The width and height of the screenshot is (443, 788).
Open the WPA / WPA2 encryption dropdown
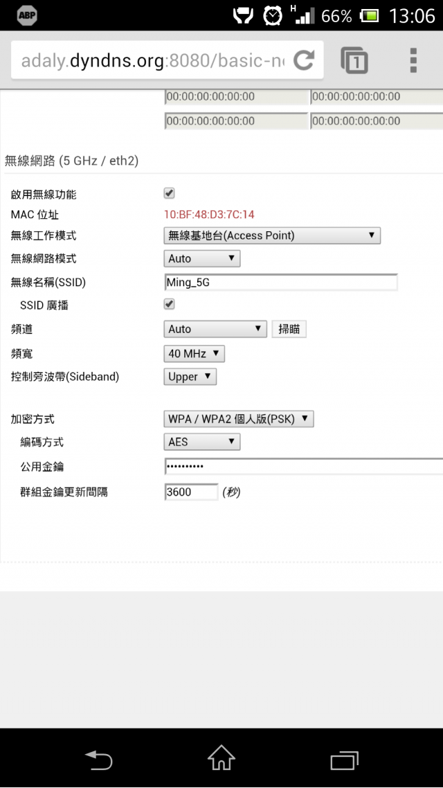tap(239, 419)
